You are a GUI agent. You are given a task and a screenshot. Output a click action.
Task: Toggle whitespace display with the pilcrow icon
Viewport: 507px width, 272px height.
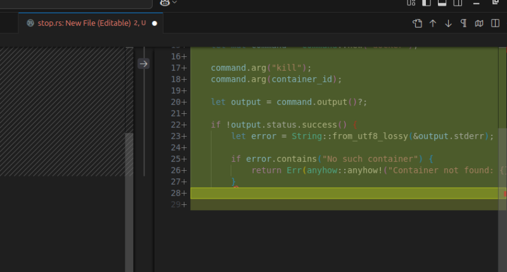tap(463, 23)
